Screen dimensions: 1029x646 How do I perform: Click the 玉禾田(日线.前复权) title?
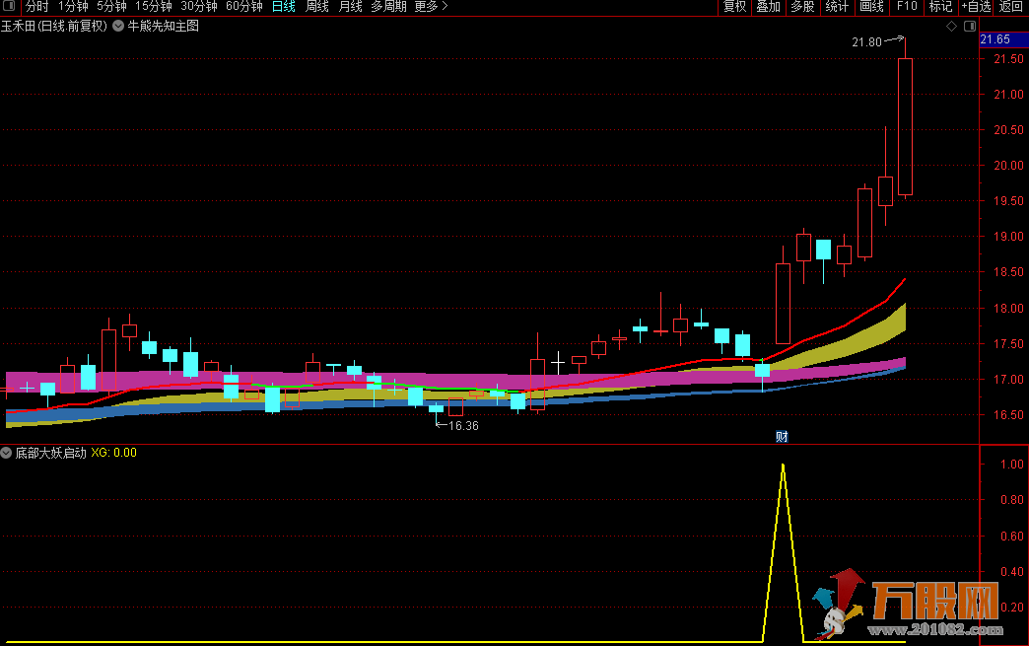[x=54, y=27]
